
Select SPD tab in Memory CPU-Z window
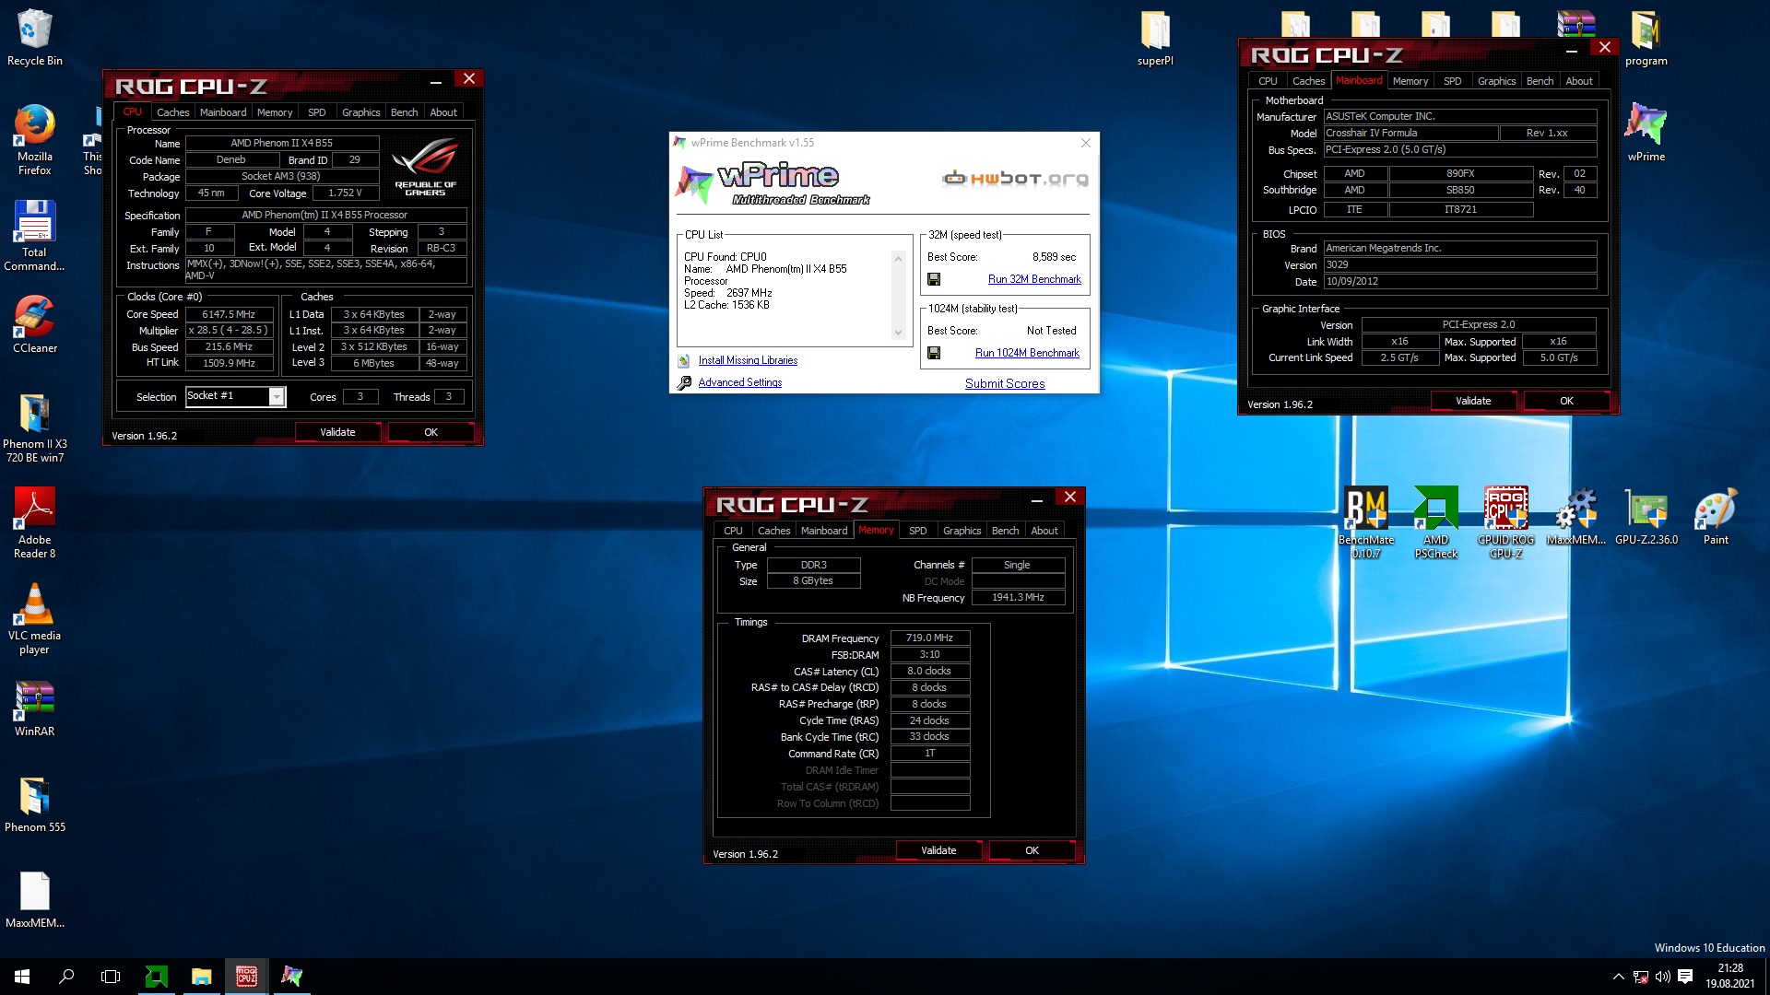(917, 531)
